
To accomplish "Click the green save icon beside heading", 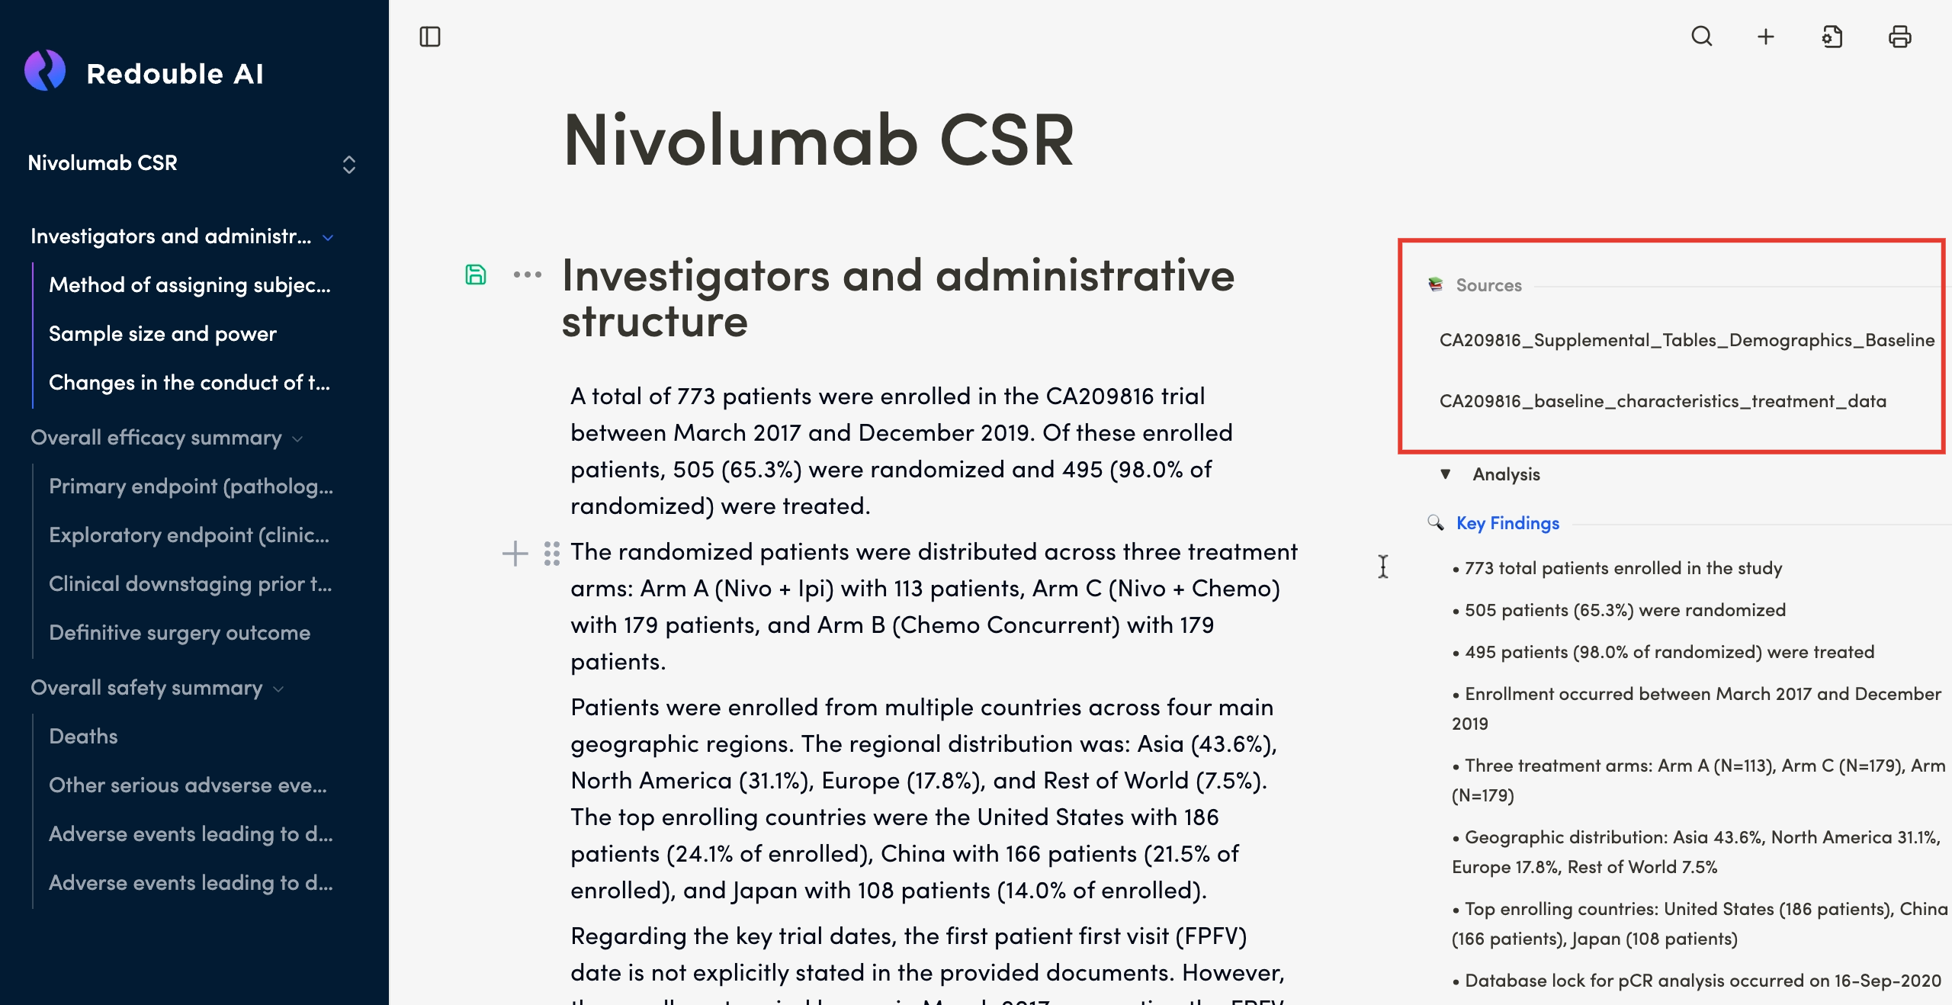I will click(x=476, y=275).
